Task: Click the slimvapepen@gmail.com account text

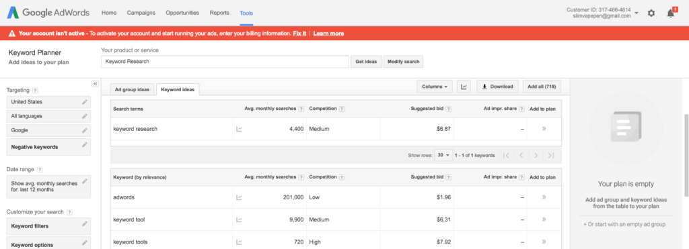Action: (x=602, y=16)
